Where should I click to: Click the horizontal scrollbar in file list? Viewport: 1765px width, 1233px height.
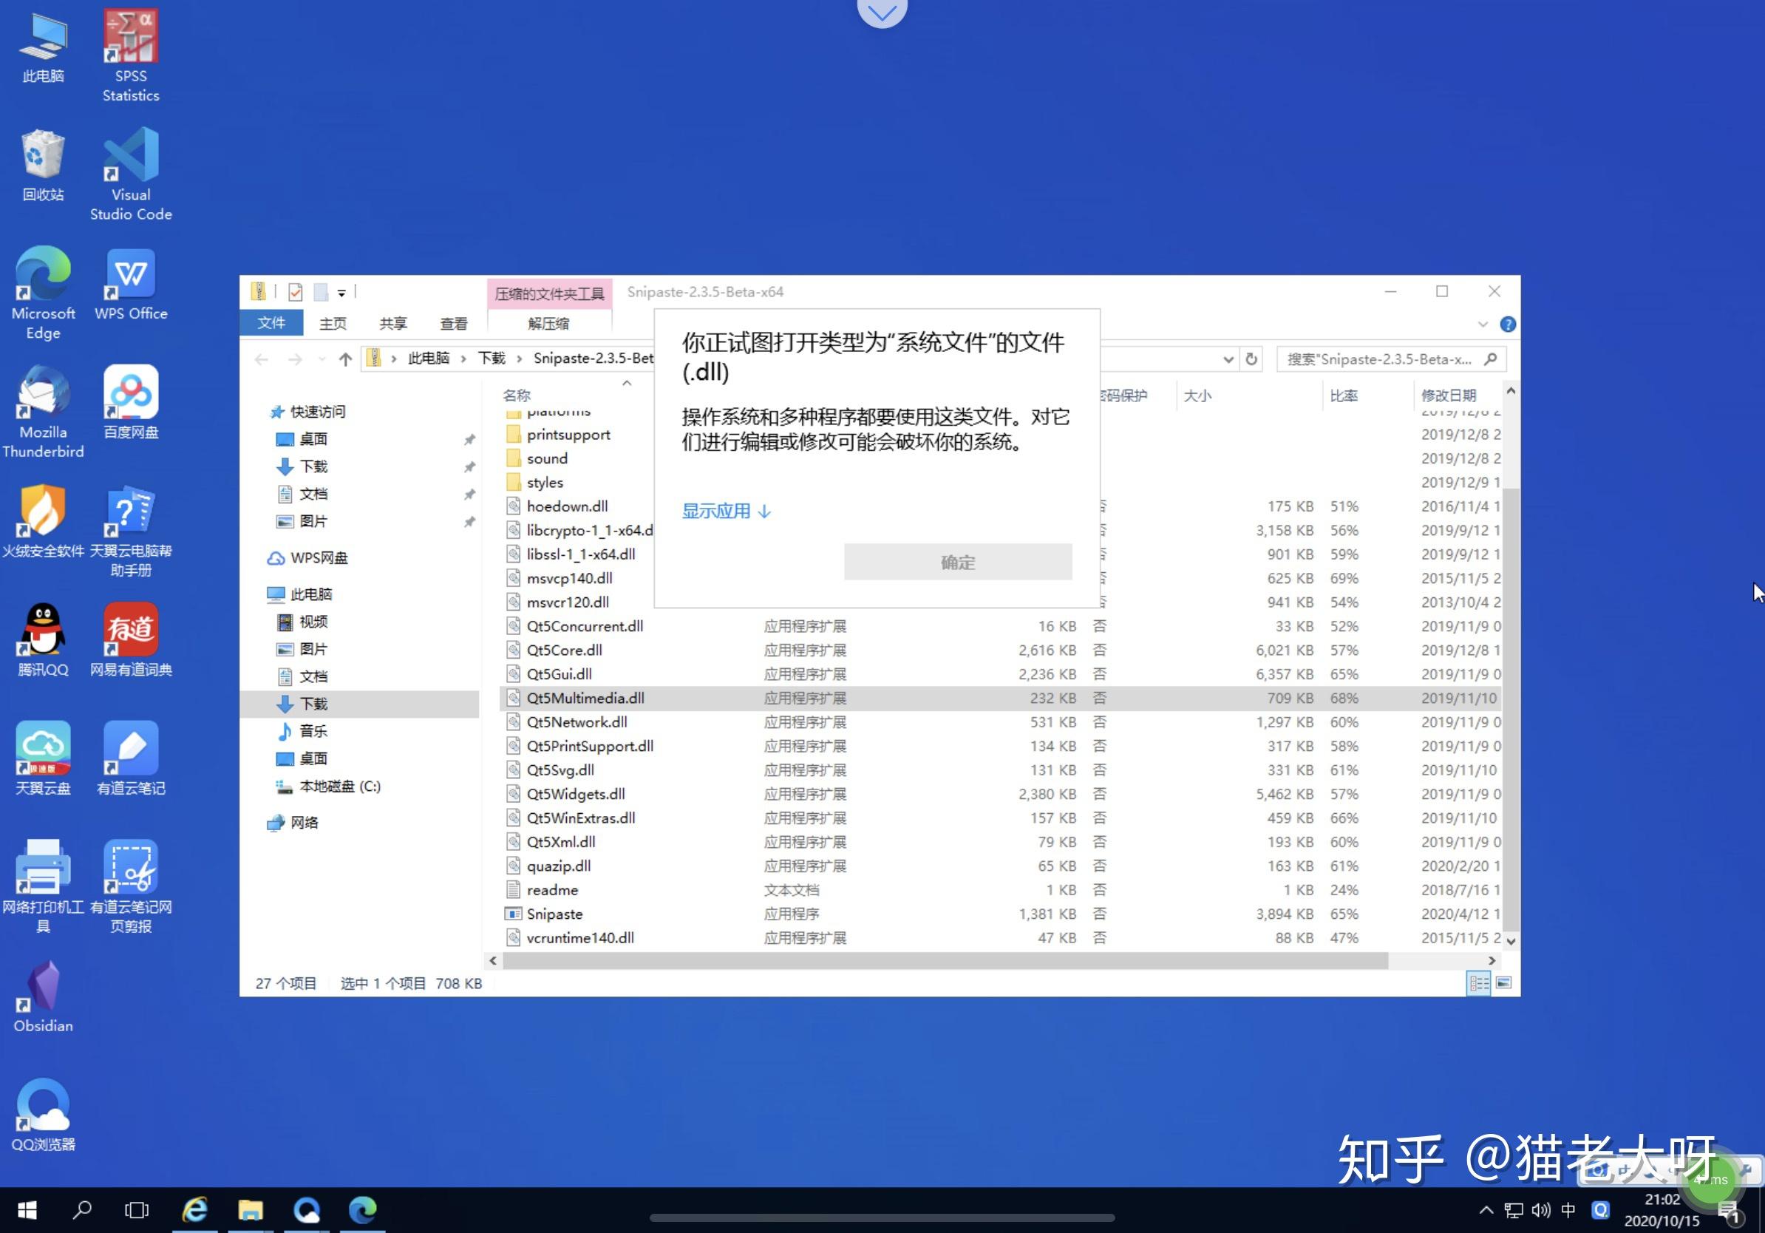pyautogui.click(x=945, y=961)
